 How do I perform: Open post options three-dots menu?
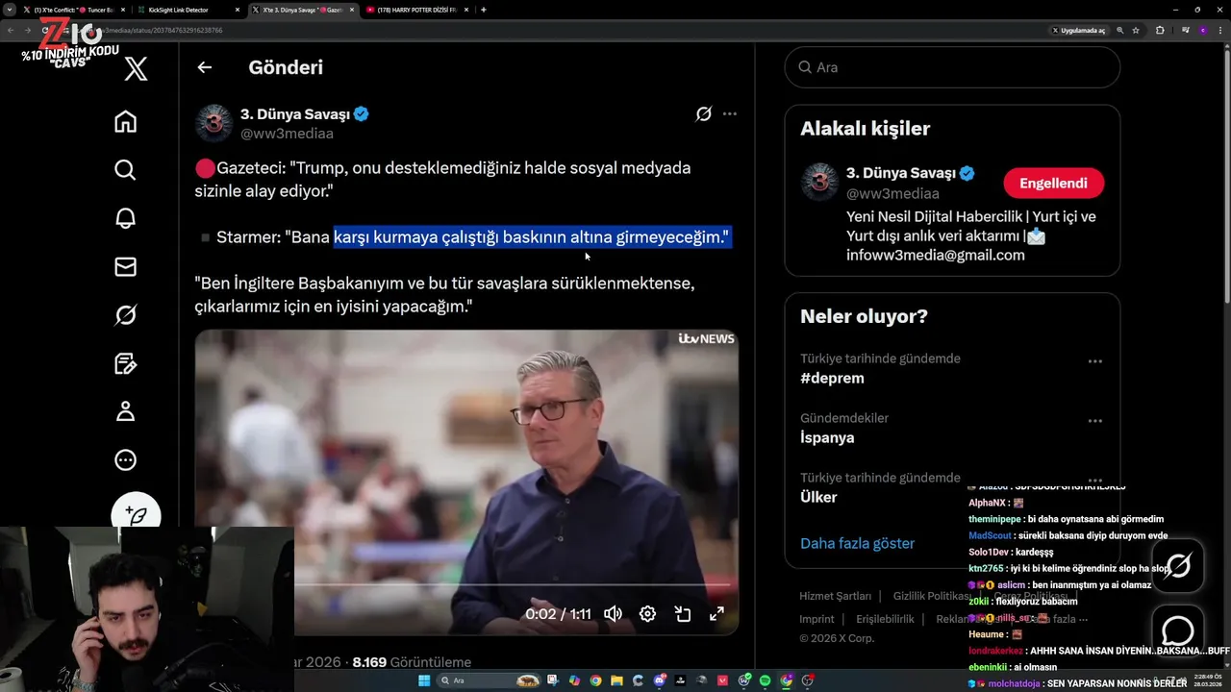tap(730, 113)
